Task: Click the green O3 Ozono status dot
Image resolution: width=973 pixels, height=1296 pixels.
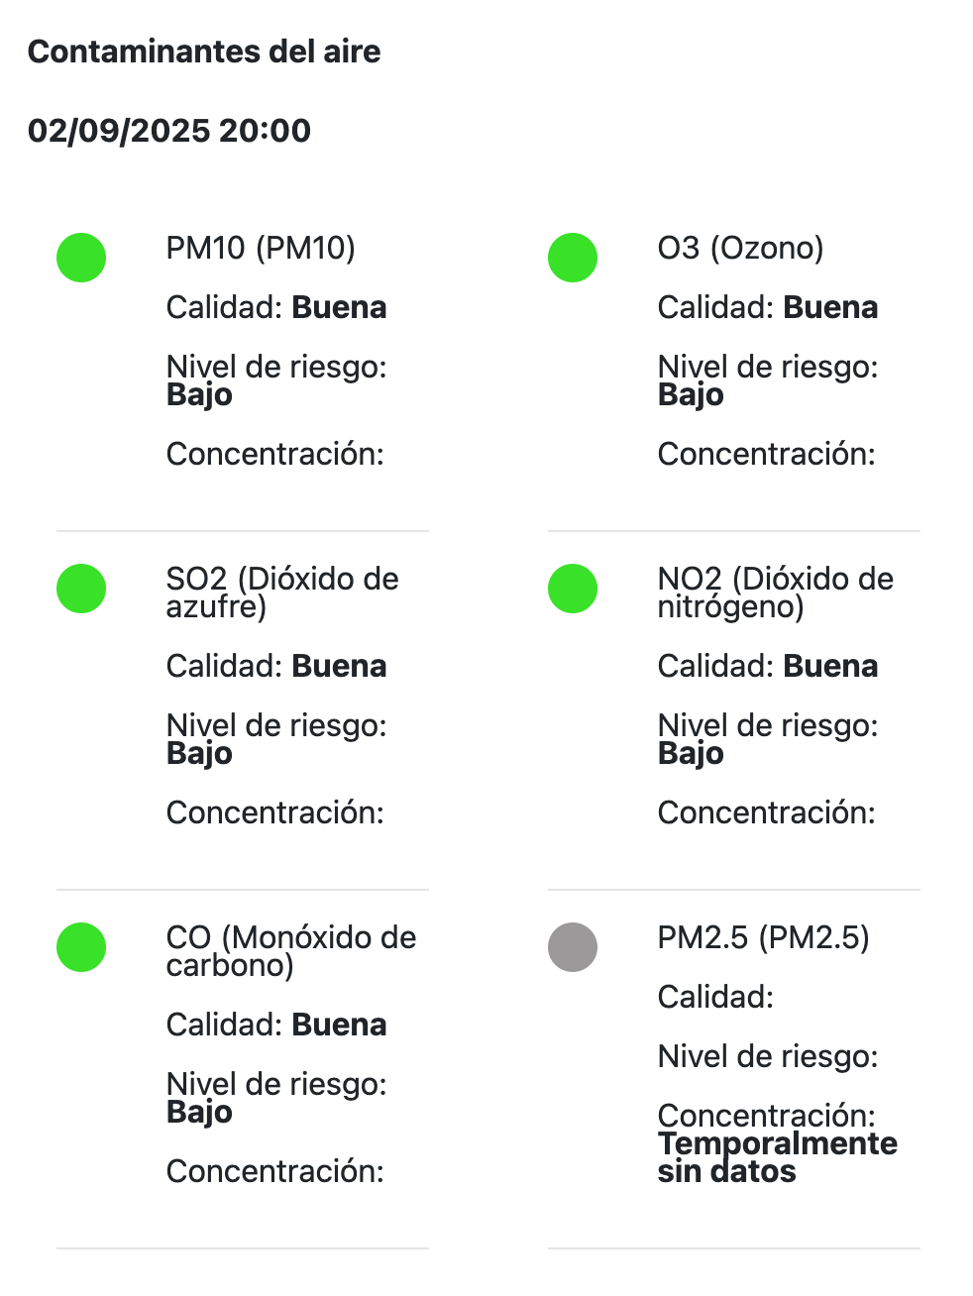Action: point(573,258)
